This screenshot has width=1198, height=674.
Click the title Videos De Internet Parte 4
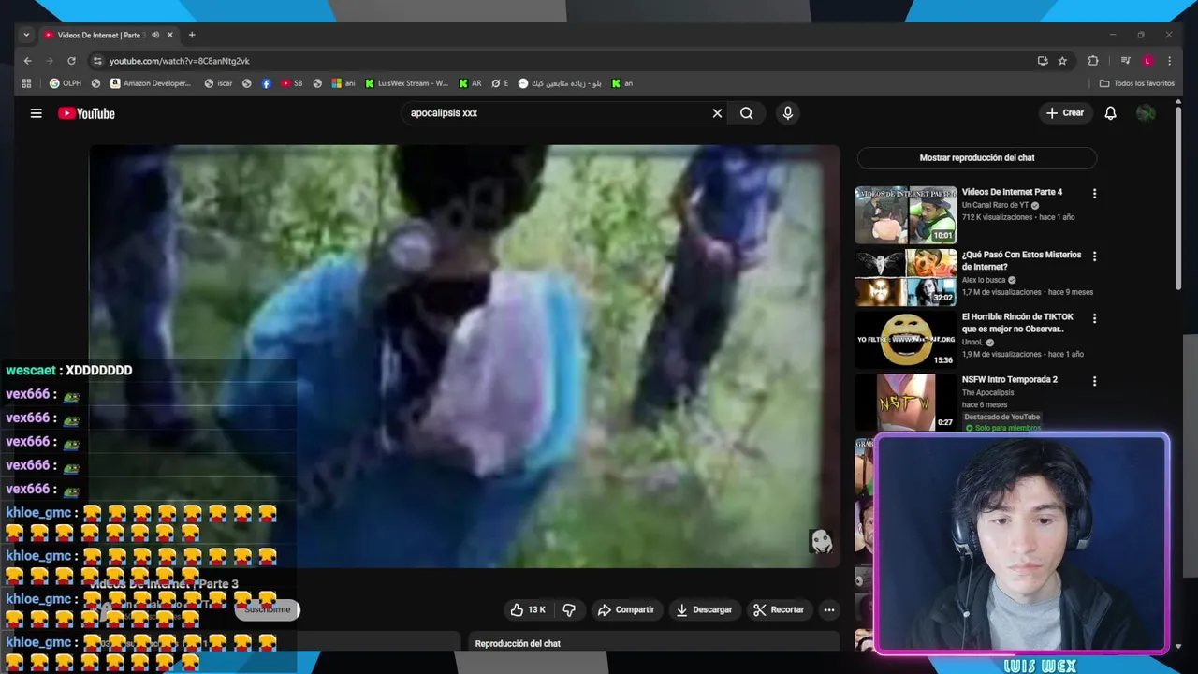(1012, 192)
